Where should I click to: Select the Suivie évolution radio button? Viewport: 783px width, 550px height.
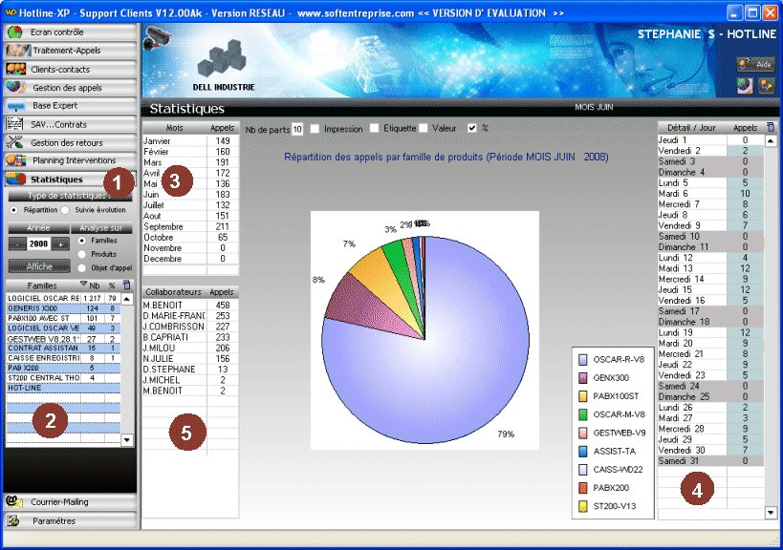(64, 209)
